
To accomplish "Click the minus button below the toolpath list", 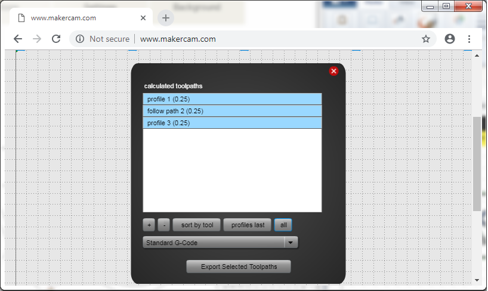I will pyautogui.click(x=165, y=225).
